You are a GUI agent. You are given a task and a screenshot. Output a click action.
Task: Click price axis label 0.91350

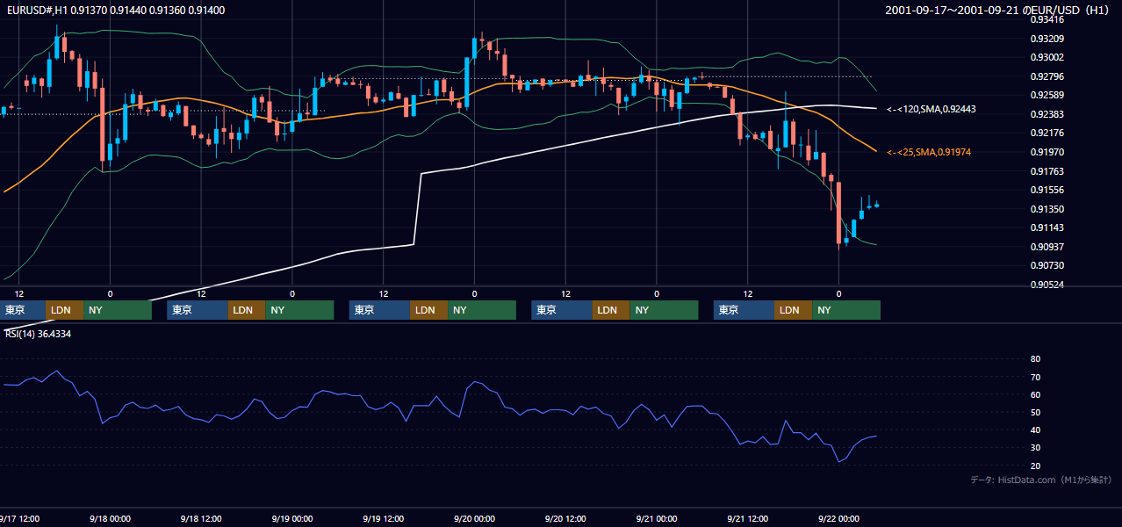pos(1046,209)
